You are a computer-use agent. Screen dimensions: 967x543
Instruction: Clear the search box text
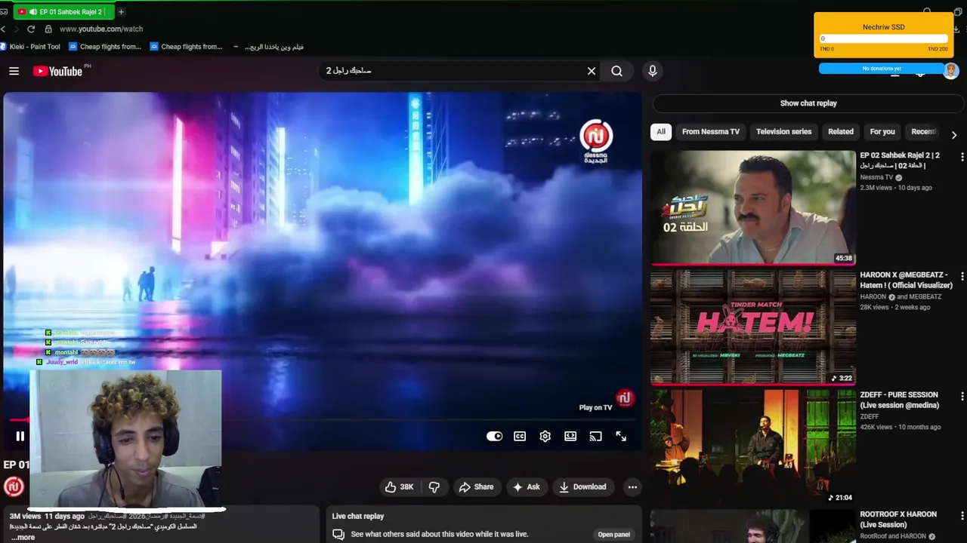(592, 71)
